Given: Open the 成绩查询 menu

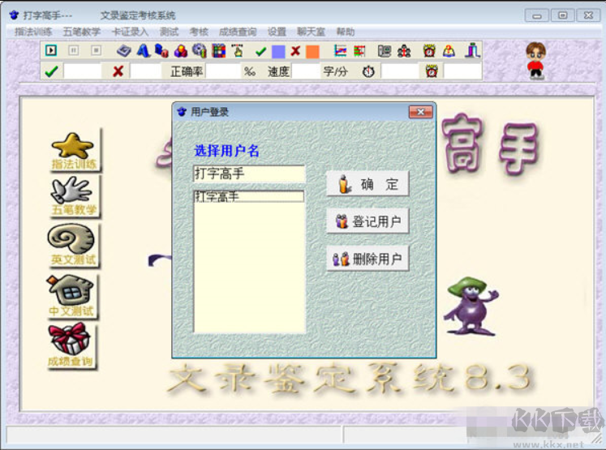Looking at the screenshot, I should click(x=238, y=32).
